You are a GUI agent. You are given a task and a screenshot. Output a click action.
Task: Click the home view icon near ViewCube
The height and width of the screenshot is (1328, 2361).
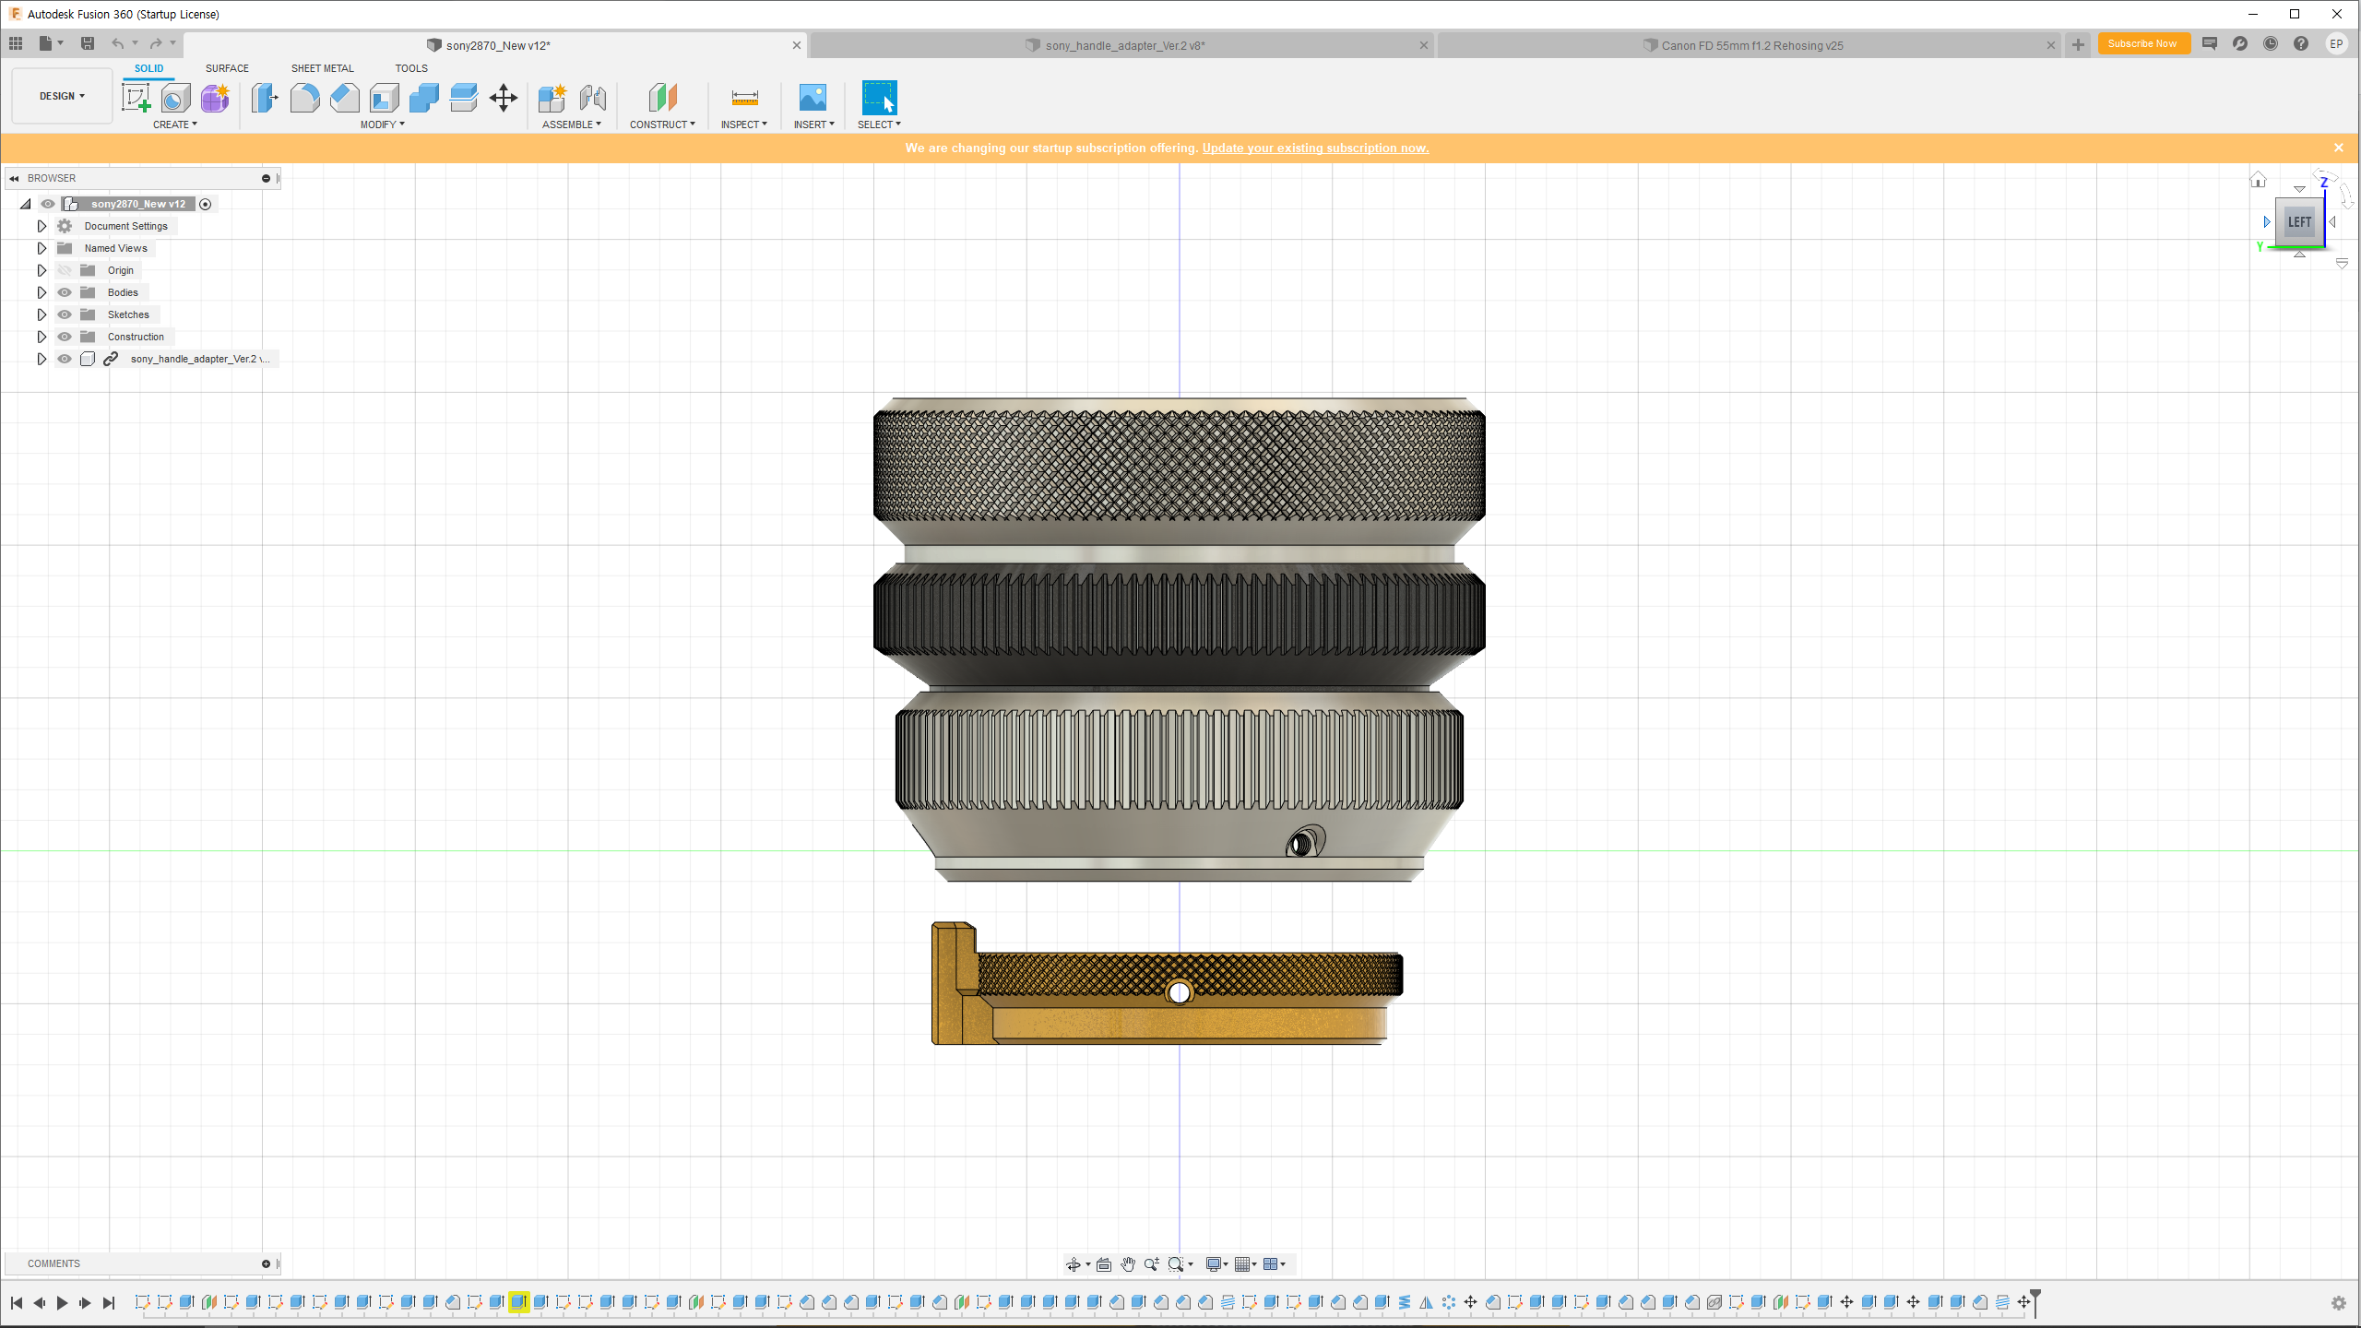[2258, 180]
